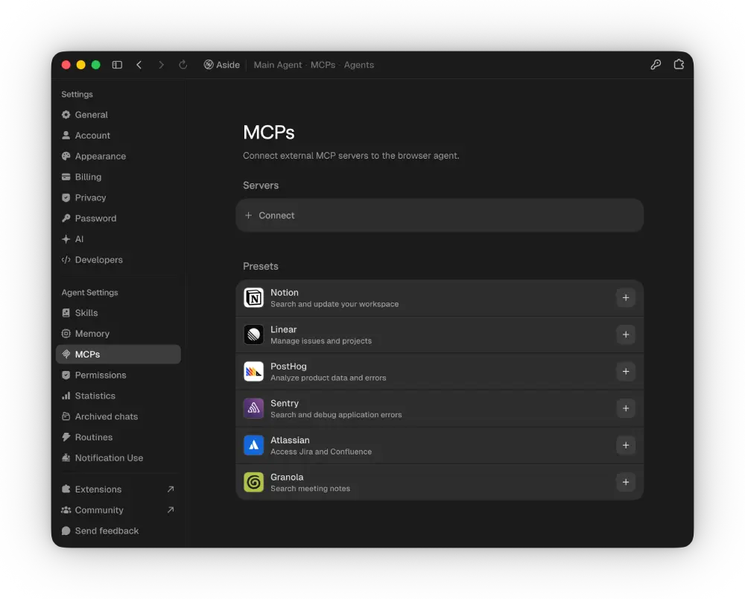
Task: Select MCPs in the sidebar
Action: tap(118, 355)
